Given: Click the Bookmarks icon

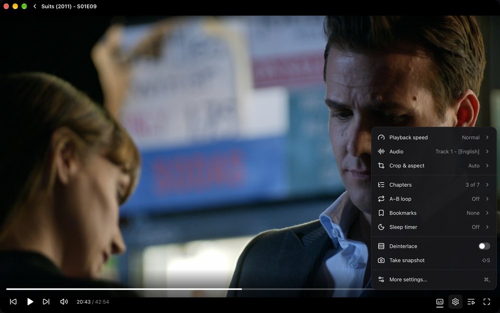Looking at the screenshot, I should (381, 213).
